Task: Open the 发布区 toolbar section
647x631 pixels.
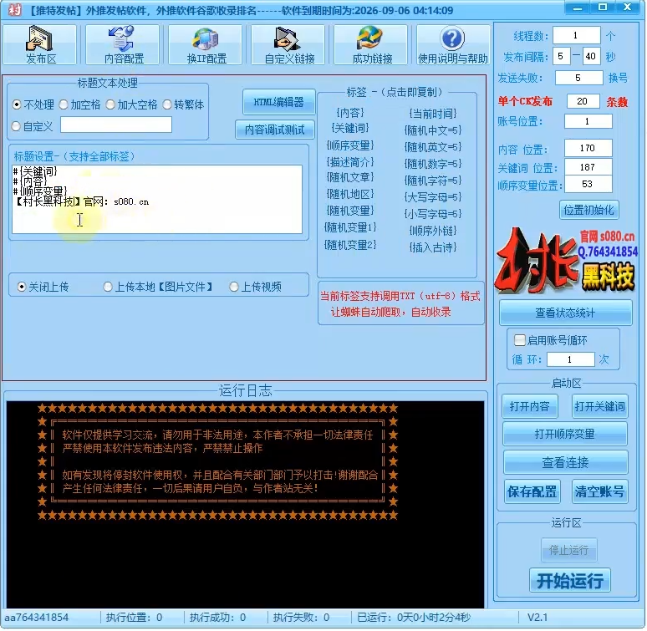Action: pyautogui.click(x=40, y=44)
